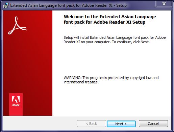Close the Setup window
174x132 pixels.
[164, 4]
